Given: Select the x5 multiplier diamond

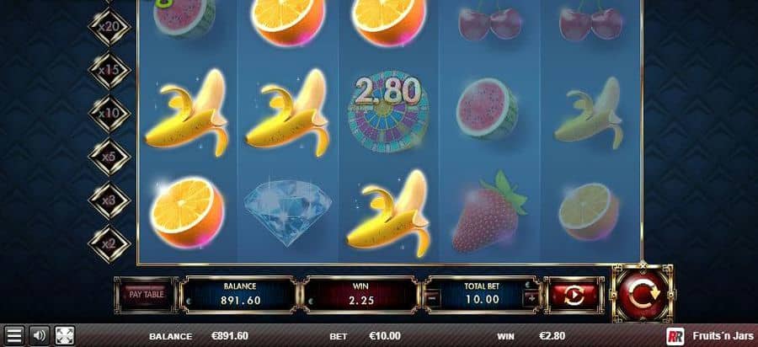Looking at the screenshot, I should click(109, 157).
